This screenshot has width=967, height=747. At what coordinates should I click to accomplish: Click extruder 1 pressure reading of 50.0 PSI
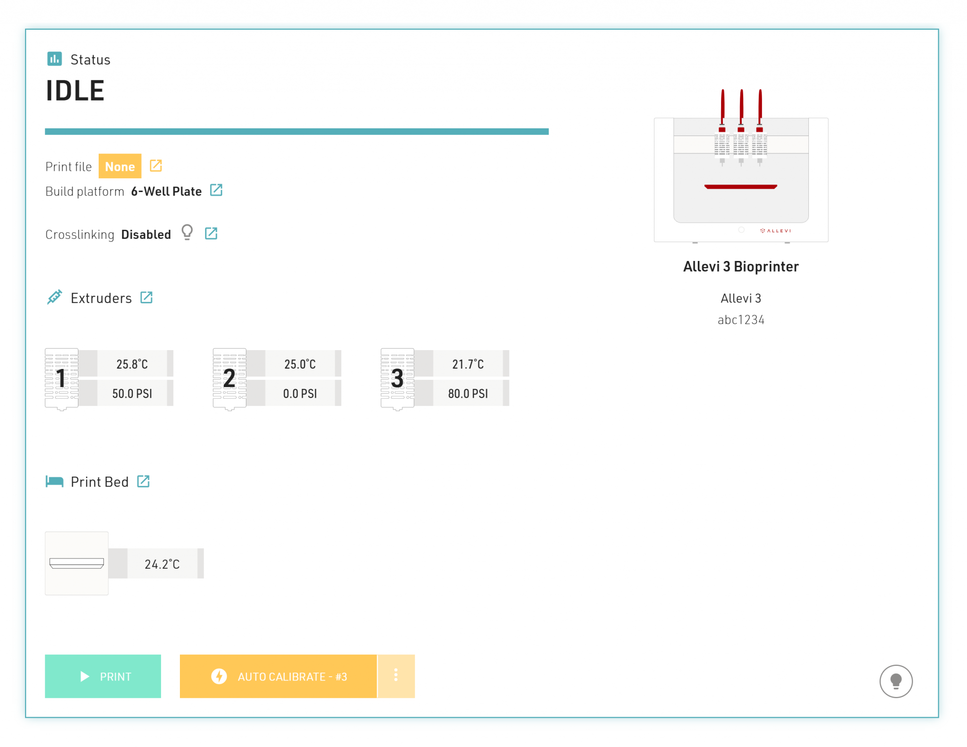[x=133, y=393]
